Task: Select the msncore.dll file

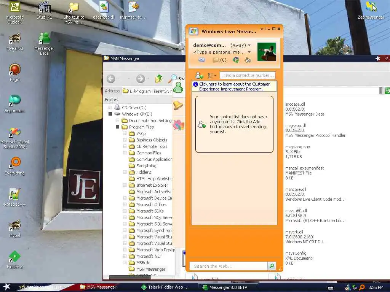Action: point(315,194)
